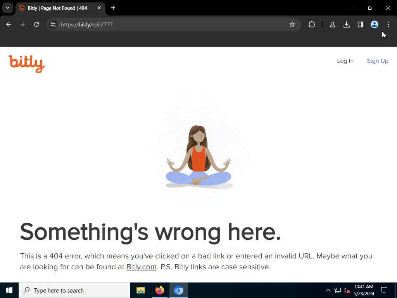397x298 pixels.
Task: Open the Extensions puzzle icon
Action: pos(312,24)
